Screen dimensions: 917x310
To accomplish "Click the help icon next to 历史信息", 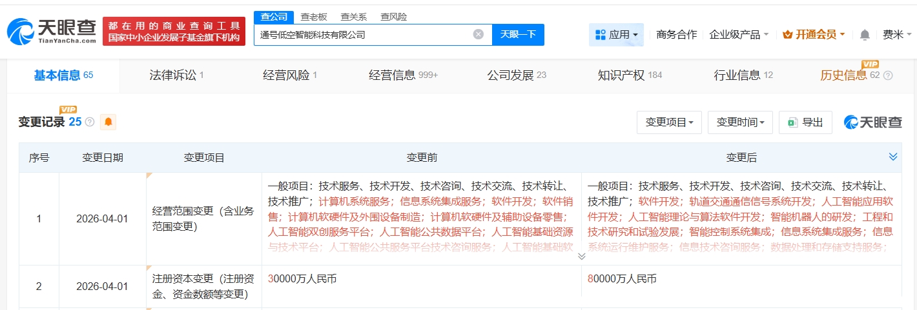I will [x=888, y=75].
